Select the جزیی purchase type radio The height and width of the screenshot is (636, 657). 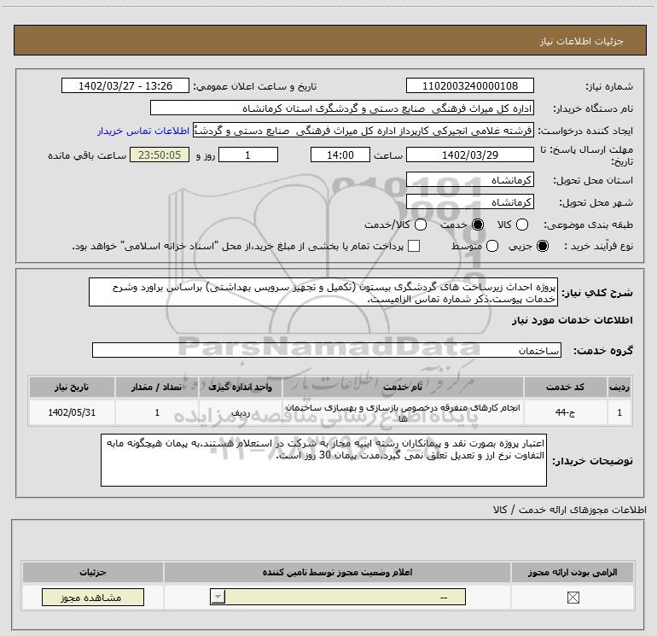click(543, 246)
